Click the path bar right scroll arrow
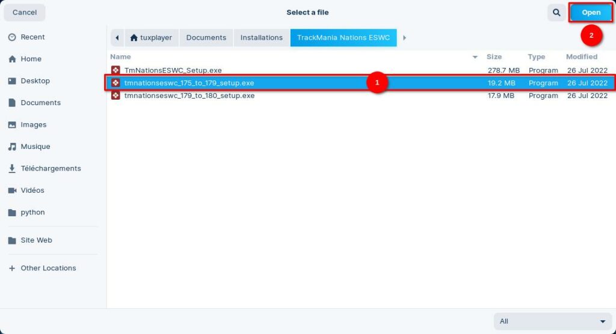The width and height of the screenshot is (616, 334). (404, 38)
